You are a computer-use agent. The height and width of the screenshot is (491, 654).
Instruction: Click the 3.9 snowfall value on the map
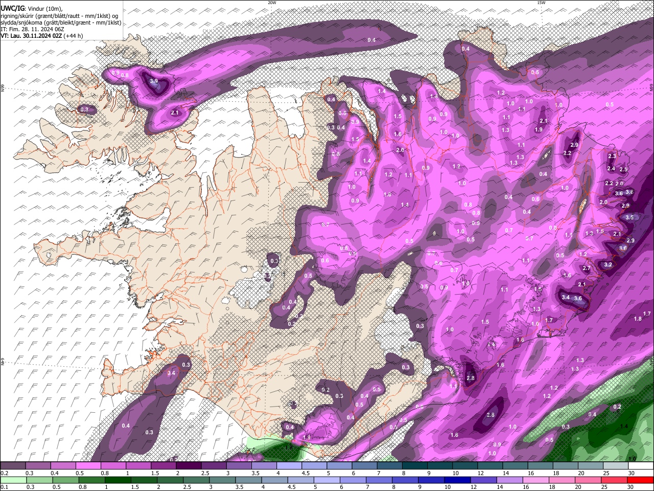click(x=153, y=81)
